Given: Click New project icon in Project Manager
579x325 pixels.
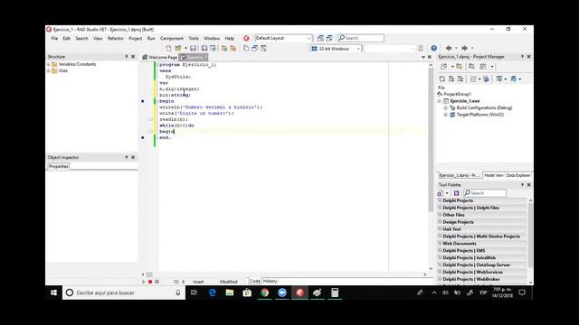Looking at the screenshot, I should pos(443,66).
